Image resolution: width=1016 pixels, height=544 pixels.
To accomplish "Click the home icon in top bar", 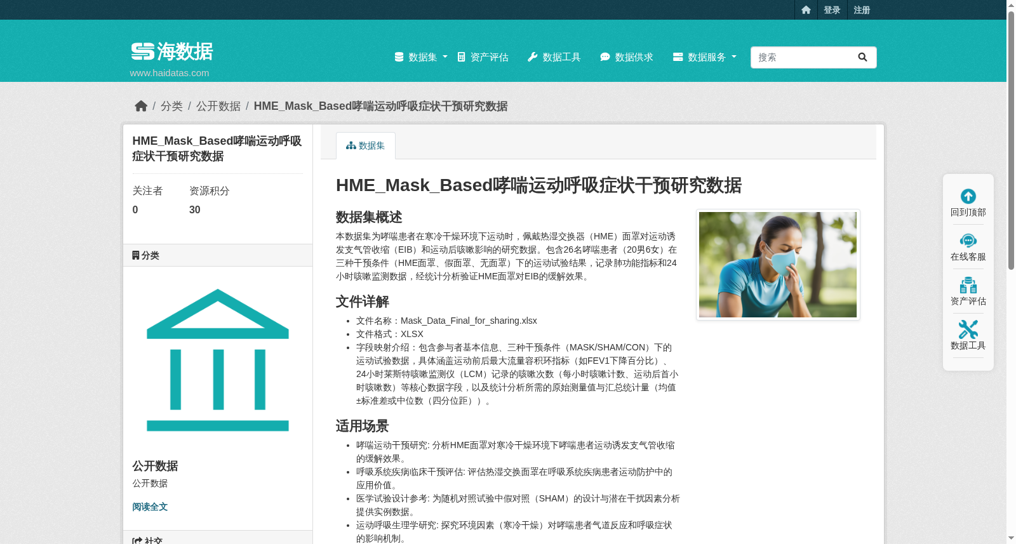I will click(x=806, y=10).
